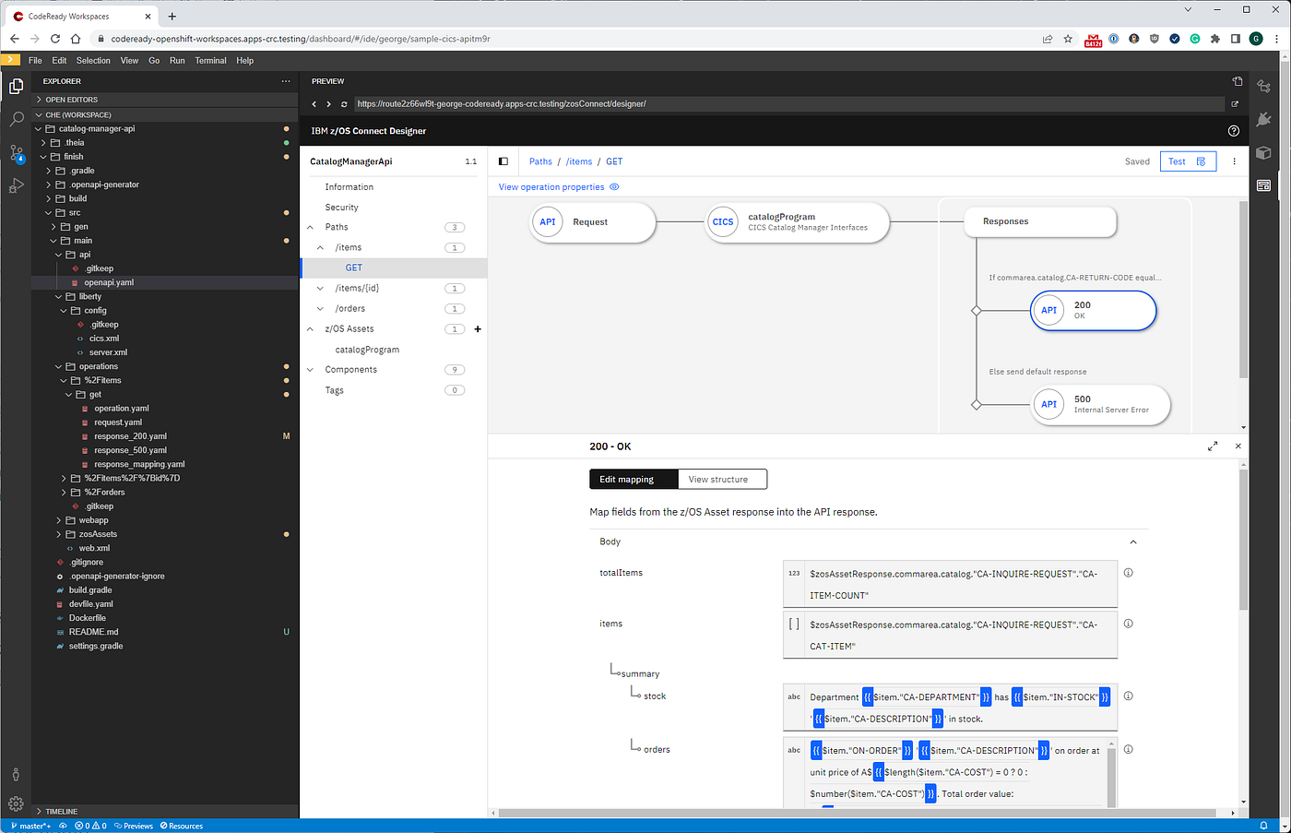Screen dimensions: 1291x833
Task: Switch to the View structure tab
Action: point(722,479)
